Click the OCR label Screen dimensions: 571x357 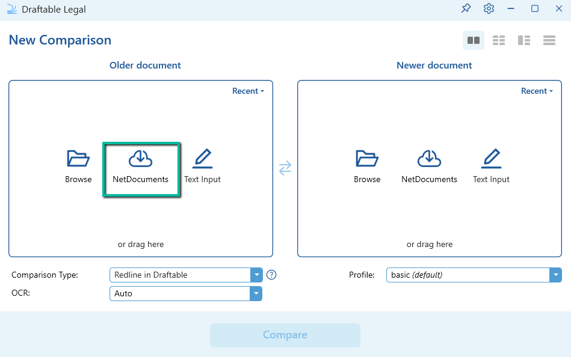20,293
